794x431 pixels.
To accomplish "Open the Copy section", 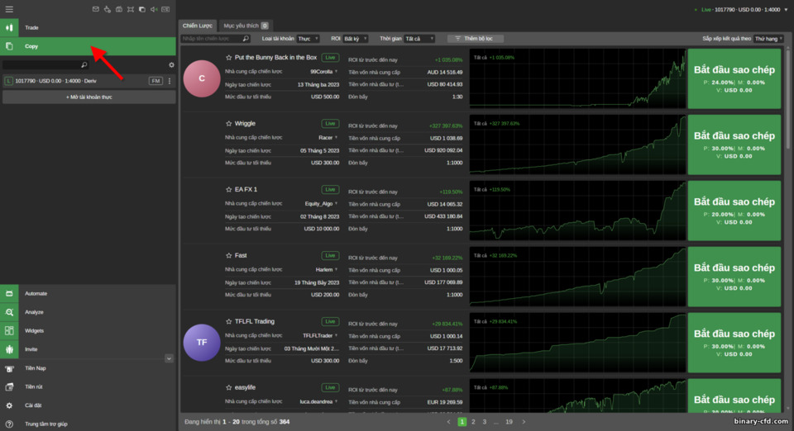I will [88, 46].
